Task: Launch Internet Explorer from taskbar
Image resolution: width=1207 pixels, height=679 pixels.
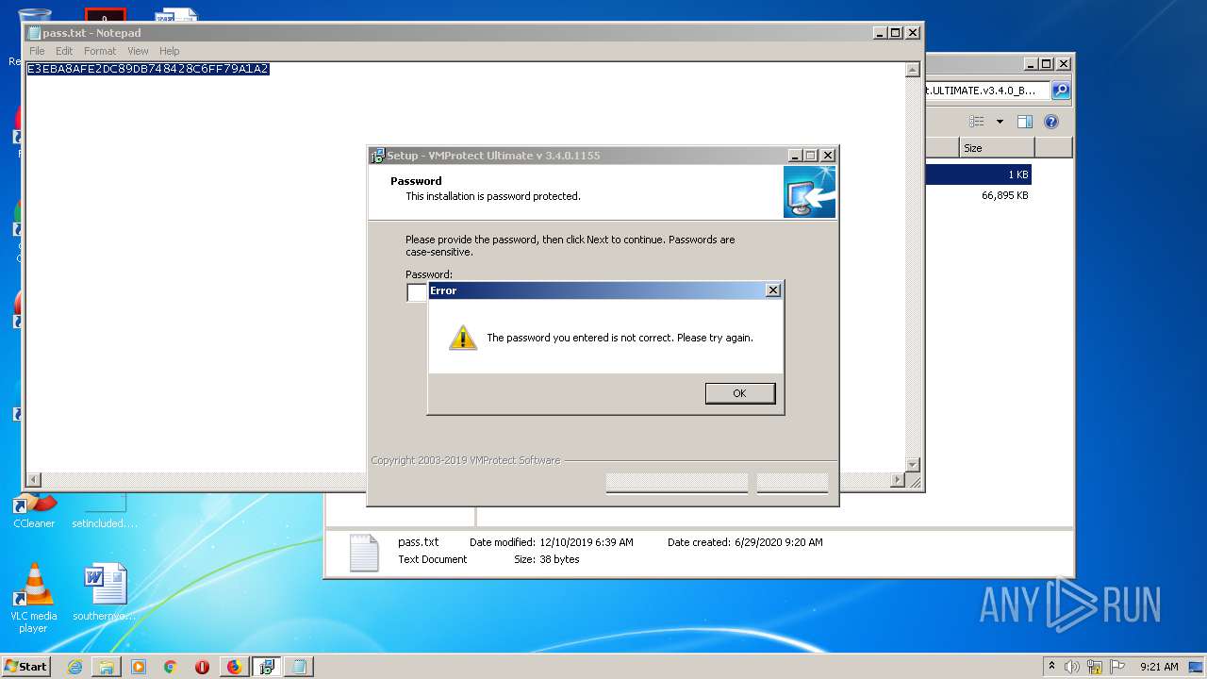Action: [x=74, y=667]
